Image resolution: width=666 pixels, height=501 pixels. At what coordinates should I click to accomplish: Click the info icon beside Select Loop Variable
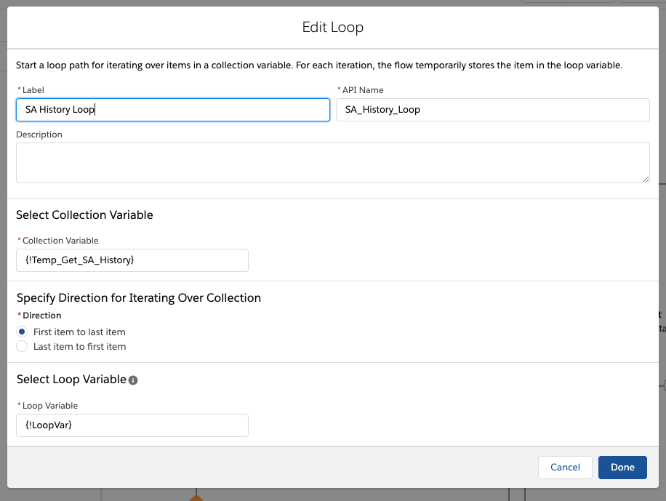pyautogui.click(x=133, y=380)
